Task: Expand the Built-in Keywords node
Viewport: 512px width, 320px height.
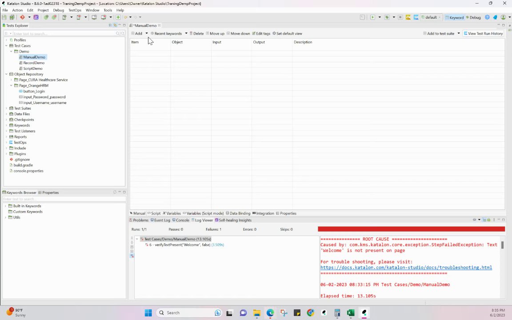Action: 5,206
